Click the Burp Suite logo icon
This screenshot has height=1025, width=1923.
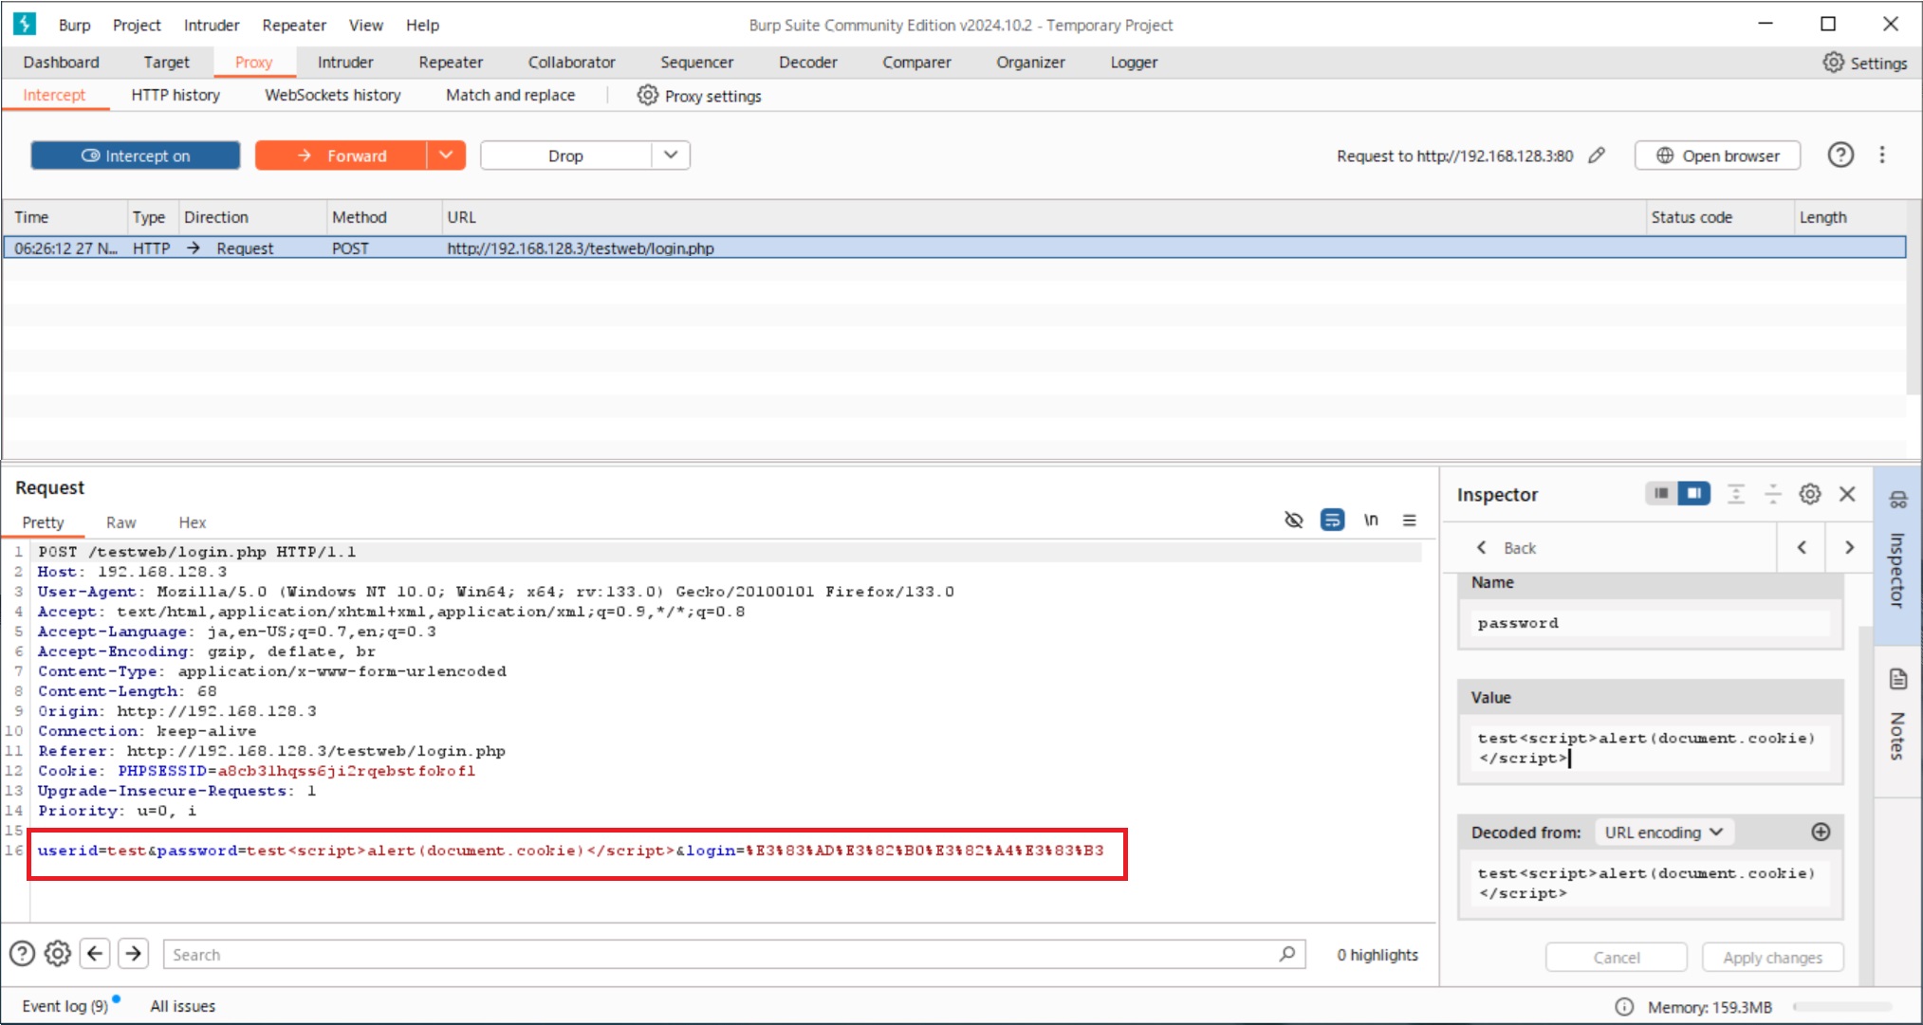tap(25, 24)
